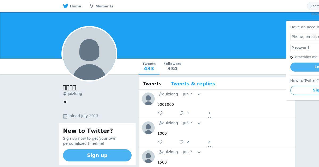Select the Tweets 433 counter tab

(x=149, y=67)
